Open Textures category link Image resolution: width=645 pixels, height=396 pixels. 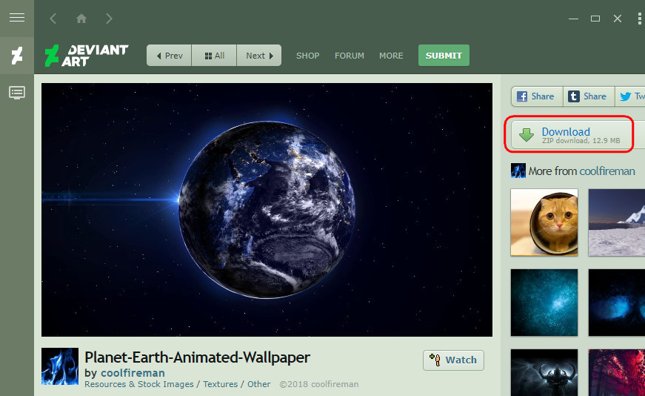pos(220,384)
